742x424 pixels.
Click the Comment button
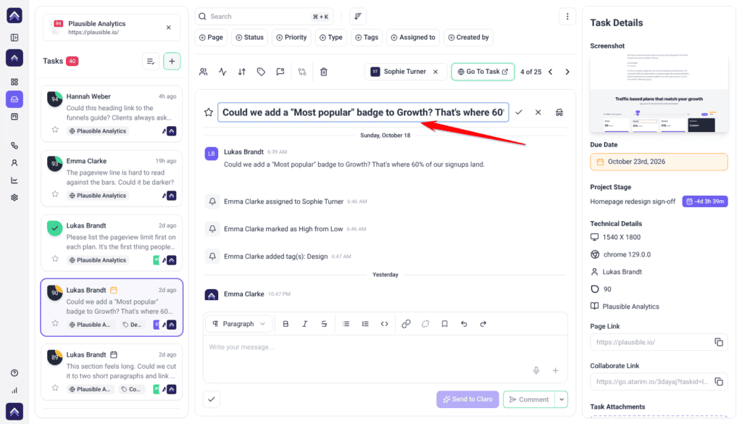click(529, 399)
